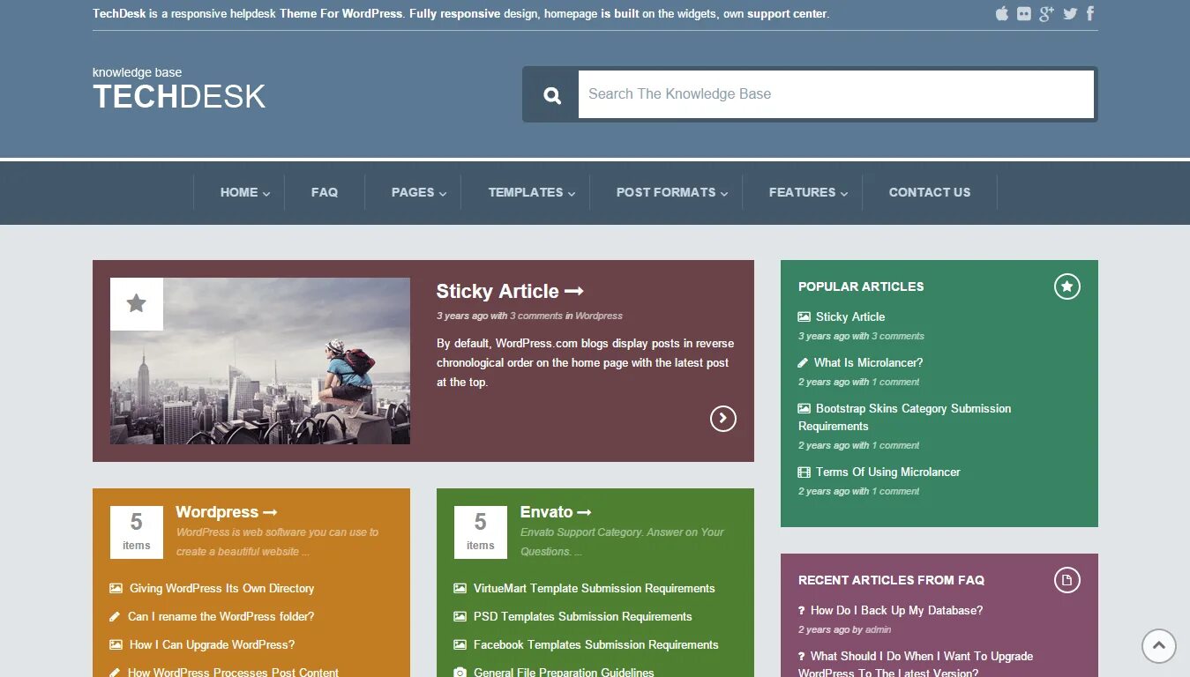Screen dimensions: 1190x677
Task: Open How Do I Back Up My Database link
Action: click(x=896, y=610)
